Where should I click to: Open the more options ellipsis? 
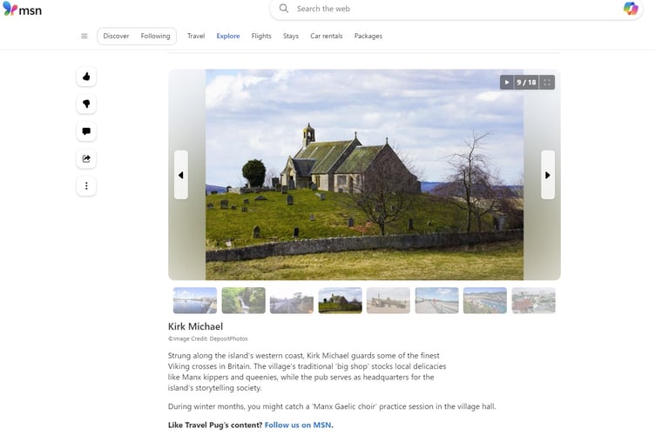click(86, 186)
